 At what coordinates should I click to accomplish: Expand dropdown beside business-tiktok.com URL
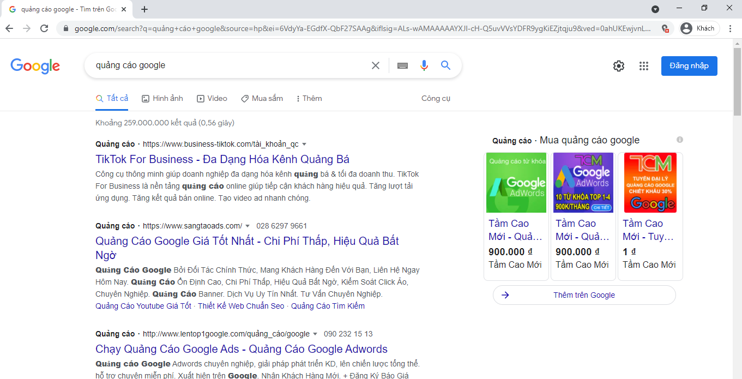(x=304, y=145)
